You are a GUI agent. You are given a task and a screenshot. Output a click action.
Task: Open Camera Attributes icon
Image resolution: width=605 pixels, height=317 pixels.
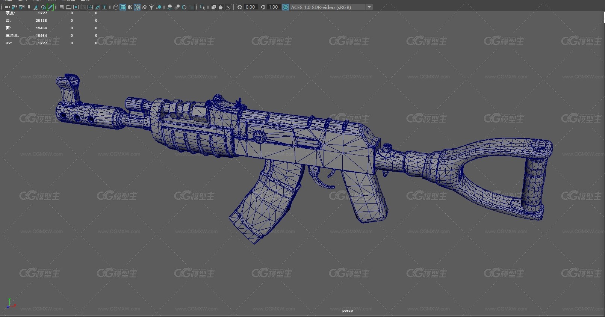click(x=21, y=7)
